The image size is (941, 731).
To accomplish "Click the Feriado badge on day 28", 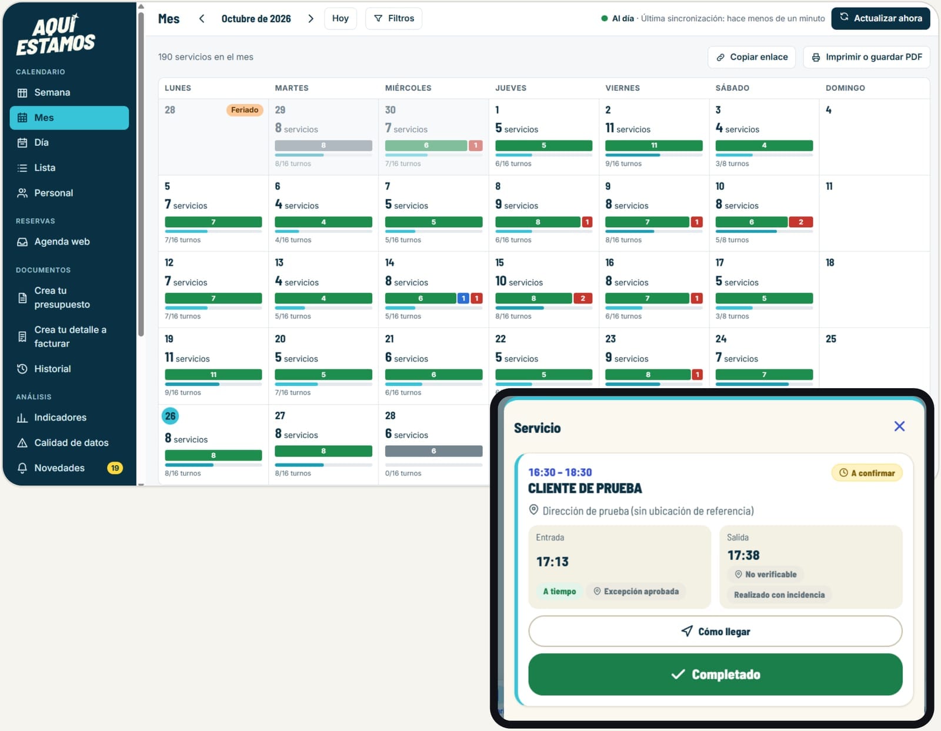I will click(245, 110).
